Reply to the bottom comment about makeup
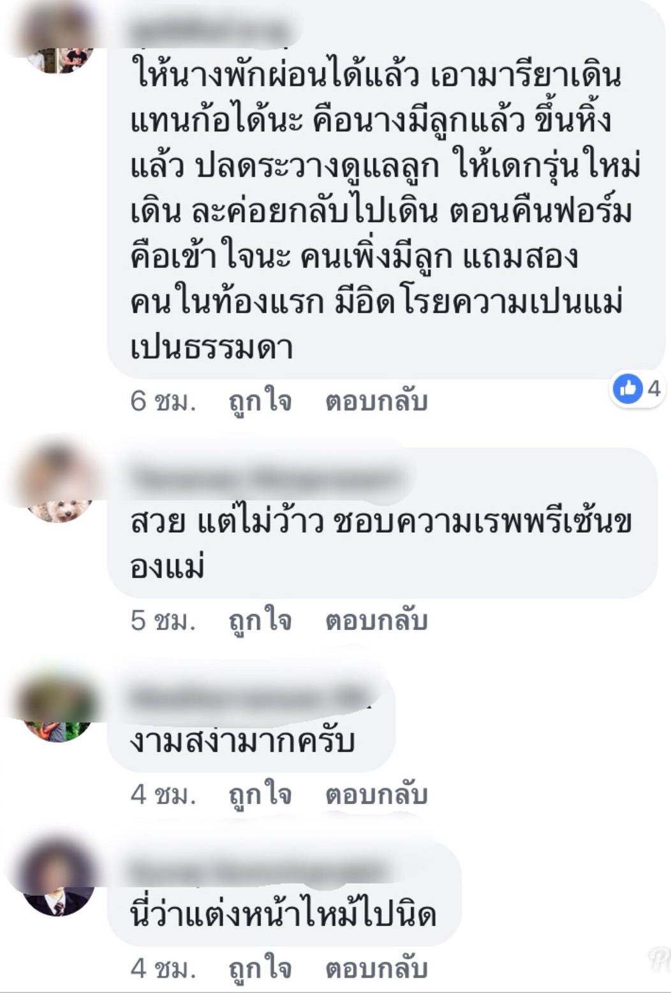The width and height of the screenshot is (671, 993). [376, 969]
